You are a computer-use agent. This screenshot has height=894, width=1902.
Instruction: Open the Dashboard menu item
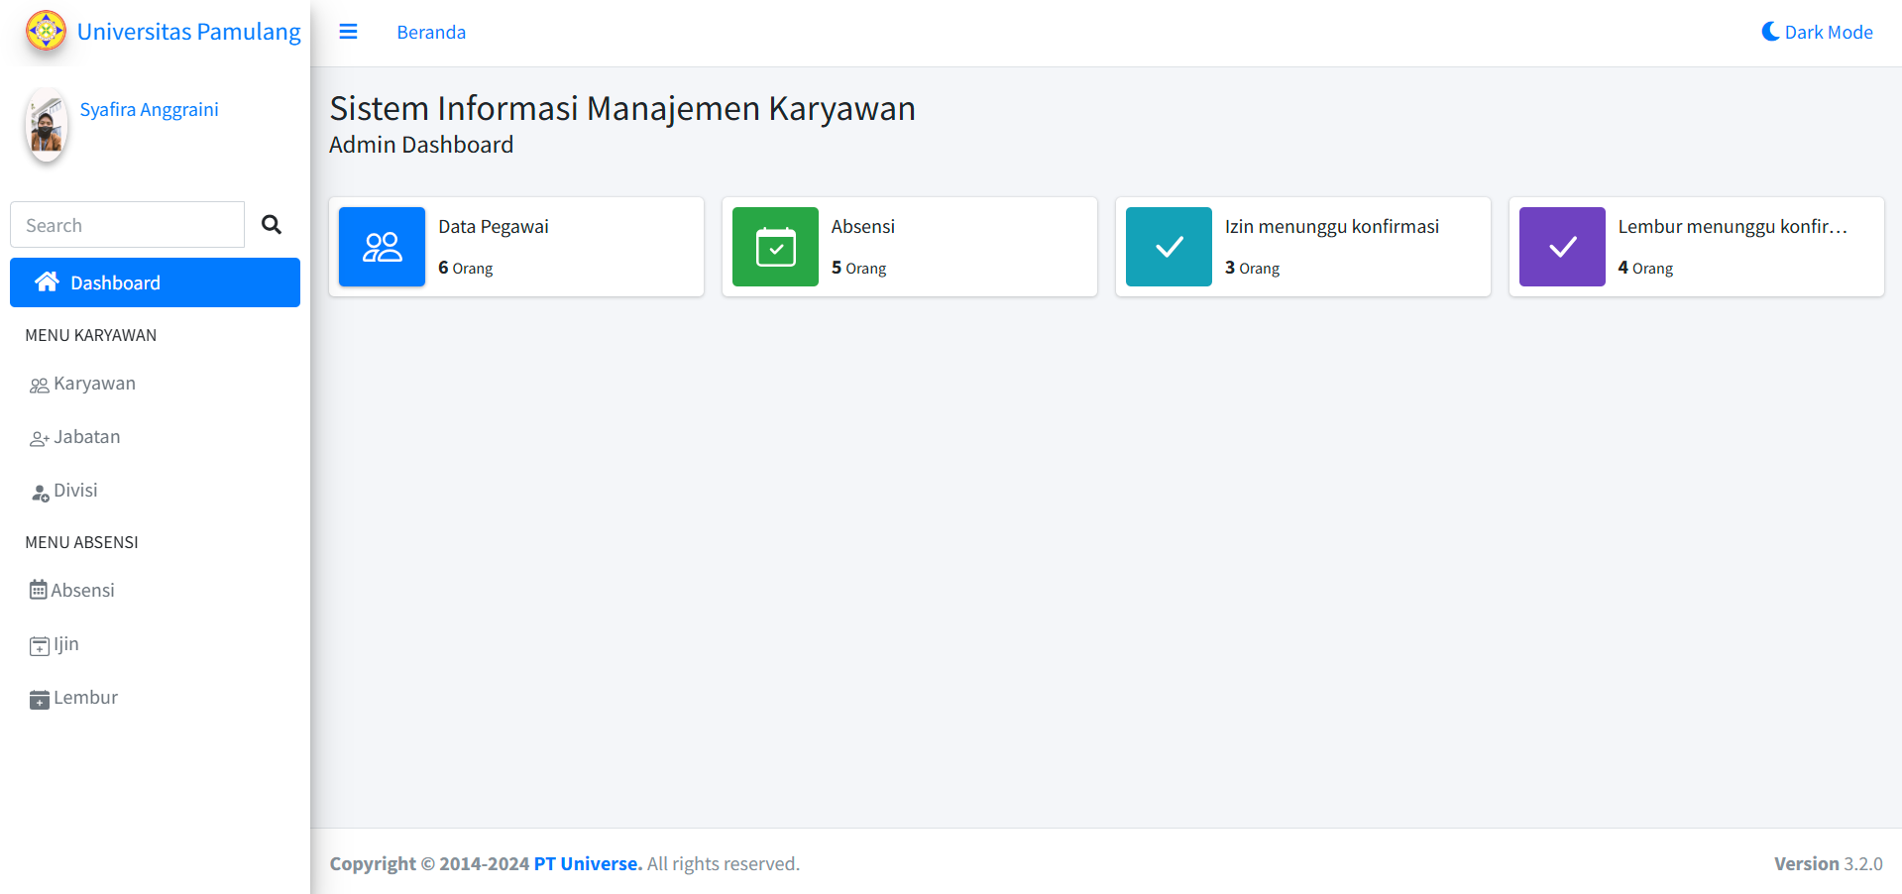pyautogui.click(x=155, y=282)
